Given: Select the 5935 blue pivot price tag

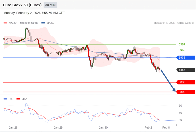Looking at the screenshot, I should click(x=186, y=58).
